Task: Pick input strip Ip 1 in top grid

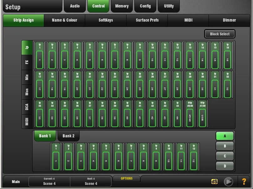Action: click(40, 55)
